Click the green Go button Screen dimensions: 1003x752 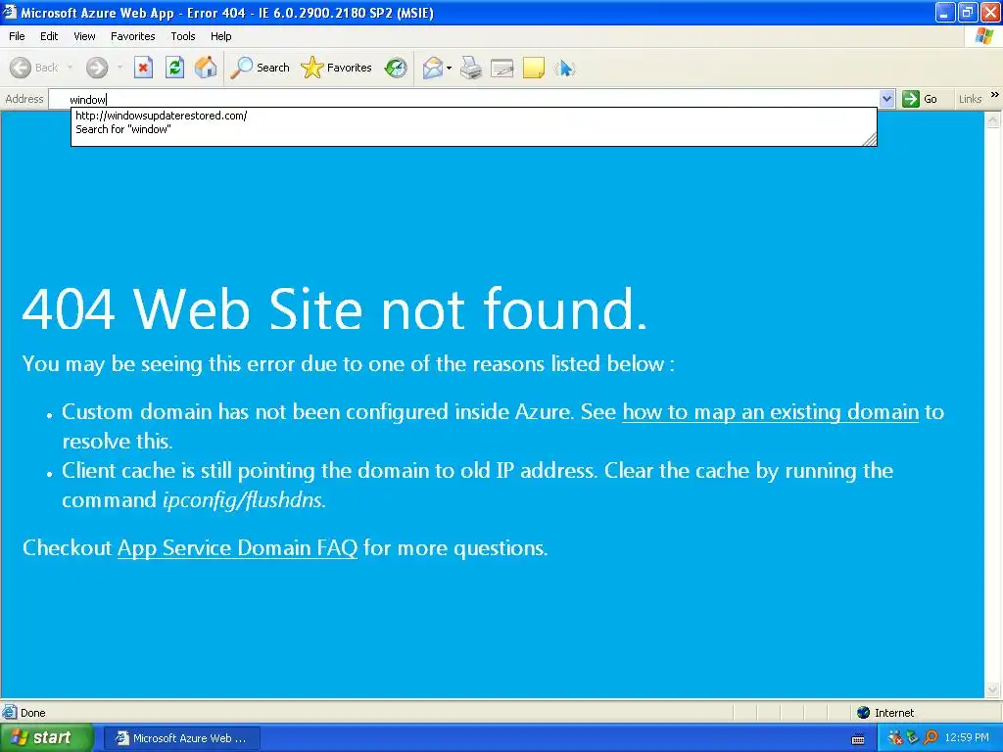click(x=920, y=99)
